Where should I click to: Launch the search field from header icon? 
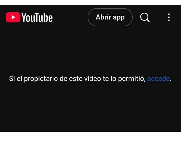tap(145, 17)
